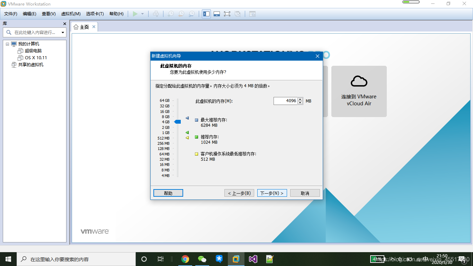This screenshot has width=473, height=266.
Task: Switch to the 主页 tab
Action: point(84,27)
